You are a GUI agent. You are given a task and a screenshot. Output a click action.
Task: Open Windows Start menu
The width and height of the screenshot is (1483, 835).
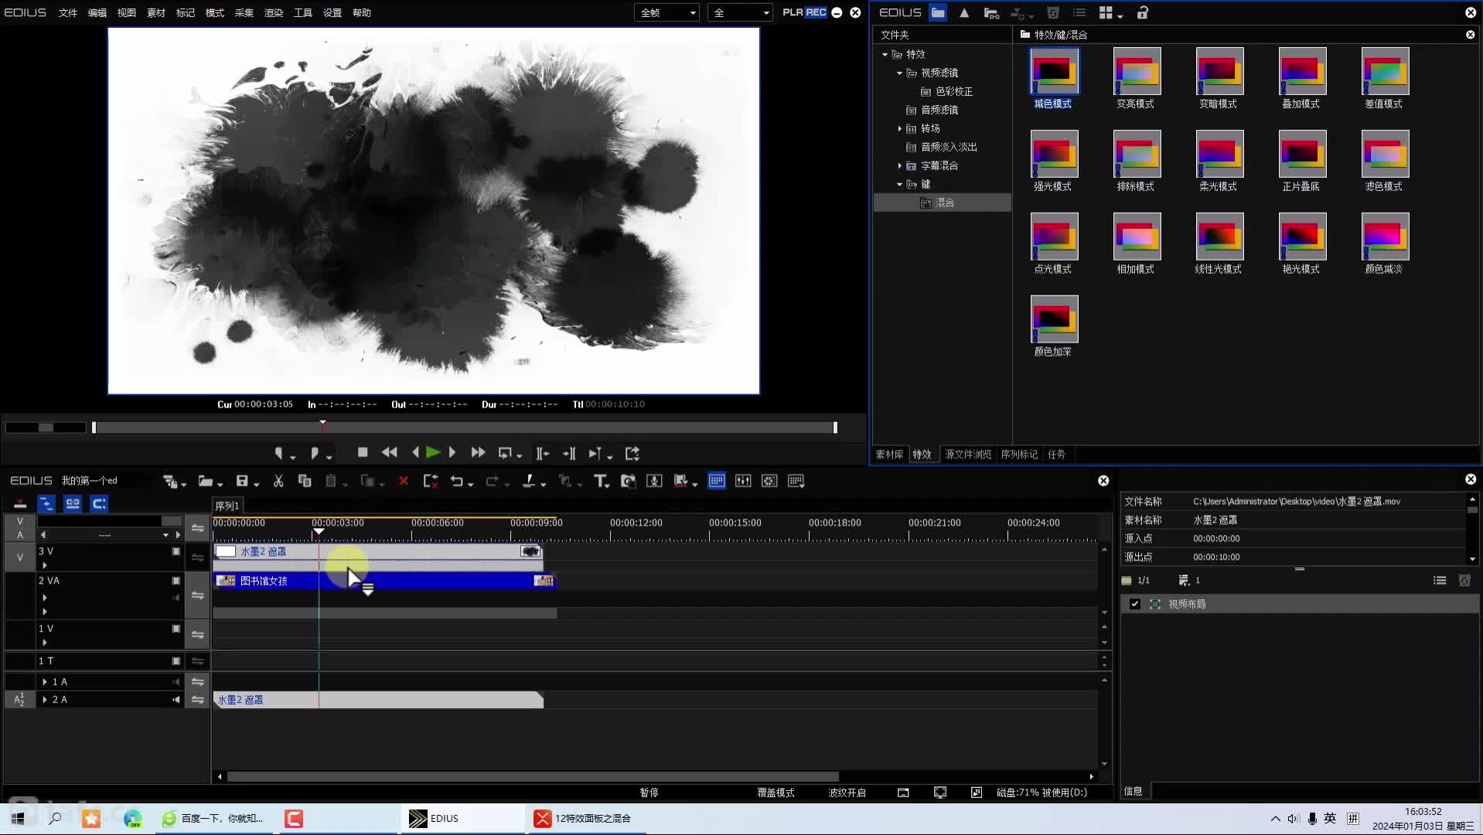(18, 819)
